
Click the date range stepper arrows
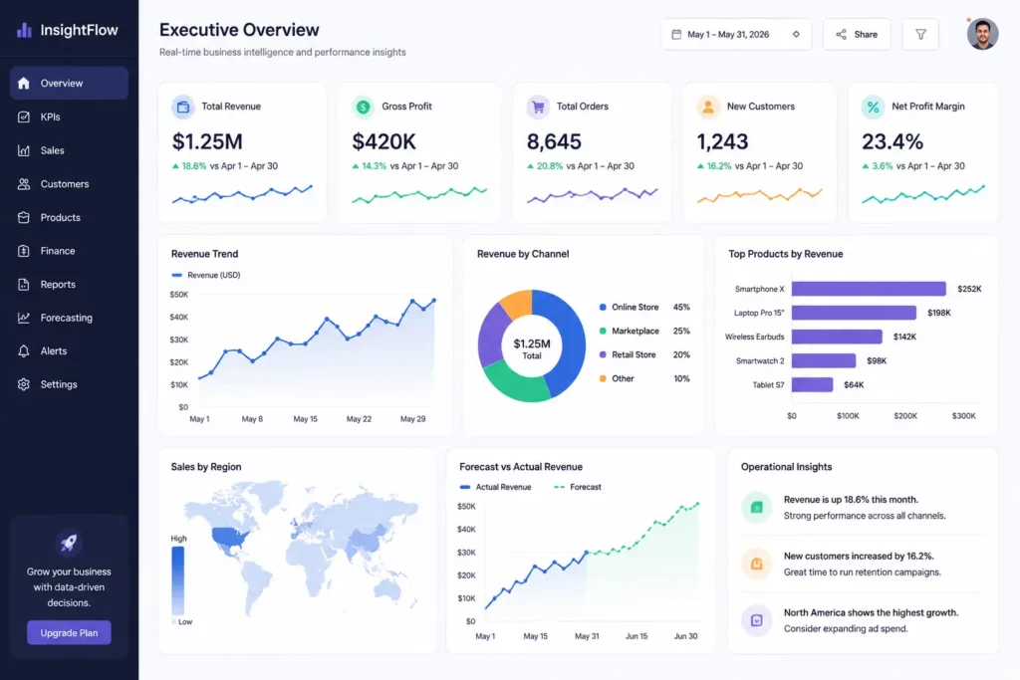coord(796,35)
